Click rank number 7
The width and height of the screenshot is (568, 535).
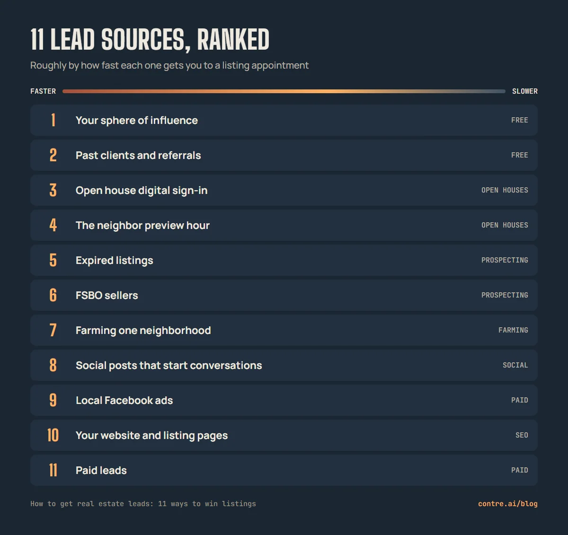[x=53, y=330]
